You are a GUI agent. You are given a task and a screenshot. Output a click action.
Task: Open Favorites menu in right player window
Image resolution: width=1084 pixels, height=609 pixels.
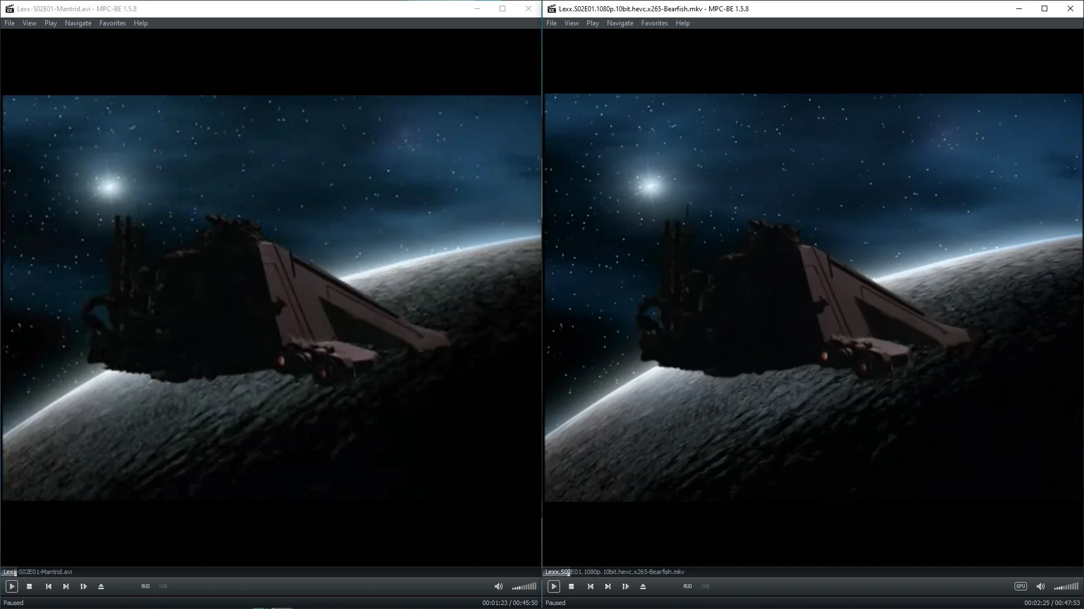pyautogui.click(x=654, y=23)
